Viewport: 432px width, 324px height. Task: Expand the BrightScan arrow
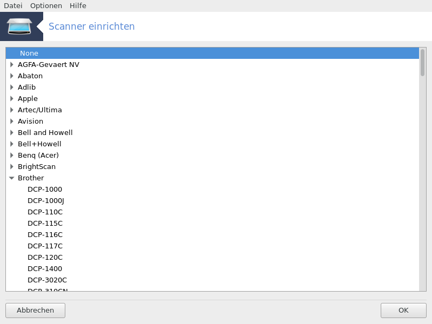tap(11, 166)
